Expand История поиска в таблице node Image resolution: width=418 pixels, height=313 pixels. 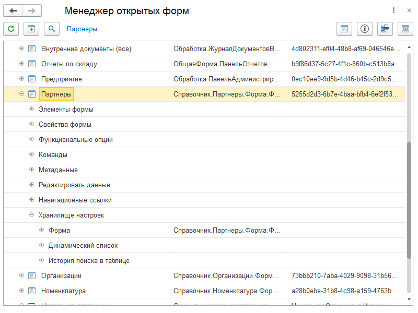pos(41,260)
